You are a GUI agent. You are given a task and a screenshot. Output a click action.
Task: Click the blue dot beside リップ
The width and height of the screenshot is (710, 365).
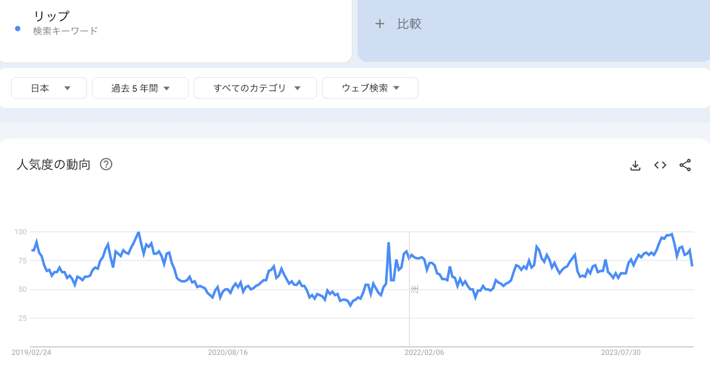tap(18, 28)
